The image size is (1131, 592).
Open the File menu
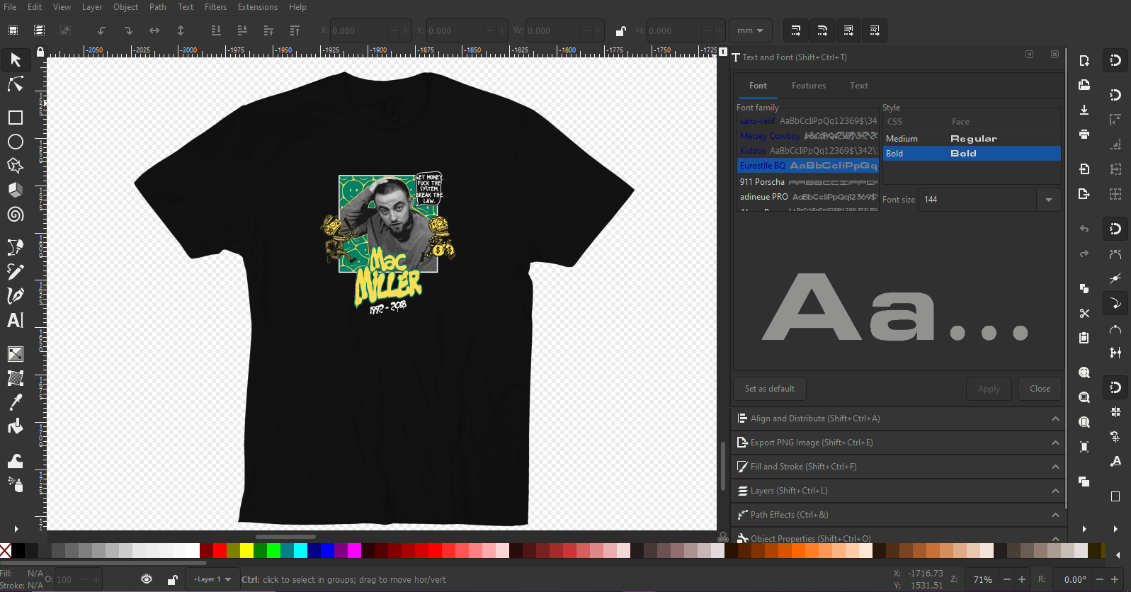point(10,7)
